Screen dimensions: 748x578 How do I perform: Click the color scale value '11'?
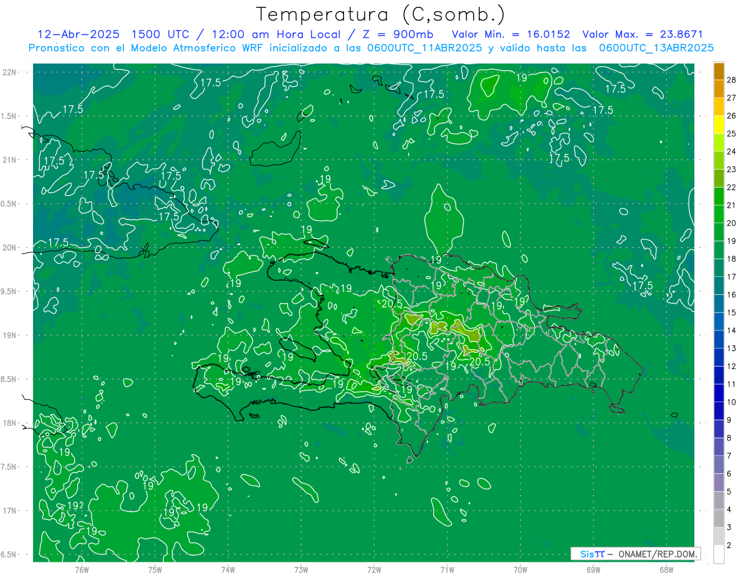click(732, 384)
